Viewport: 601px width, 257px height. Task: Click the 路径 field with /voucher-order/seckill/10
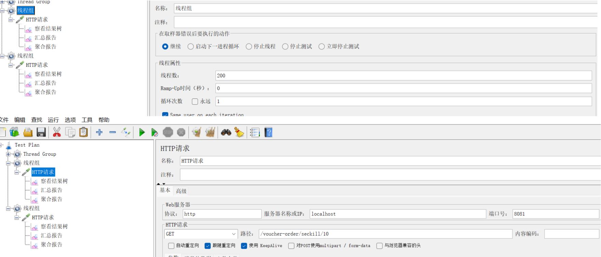pyautogui.click(x=386, y=234)
